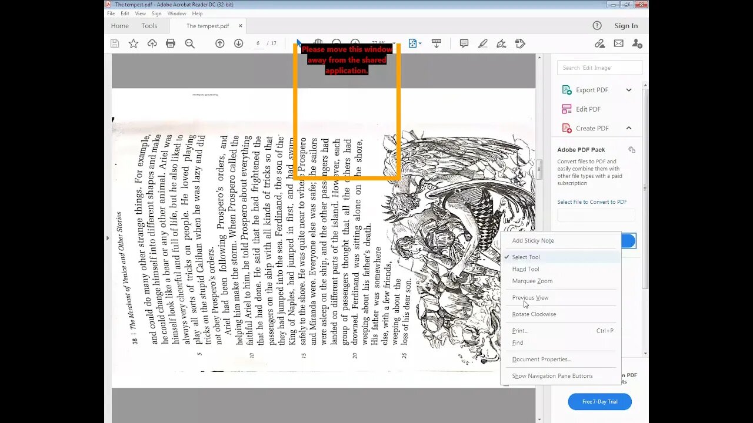Open the Edit PDF tool icon

tap(567, 109)
